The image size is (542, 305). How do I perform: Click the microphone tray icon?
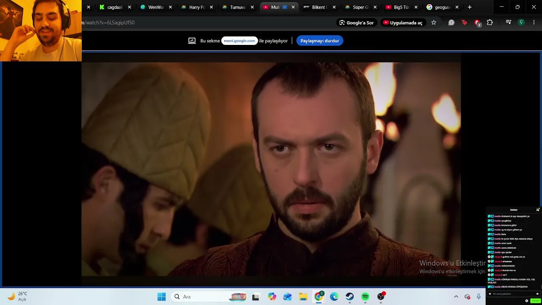[x=478, y=297]
